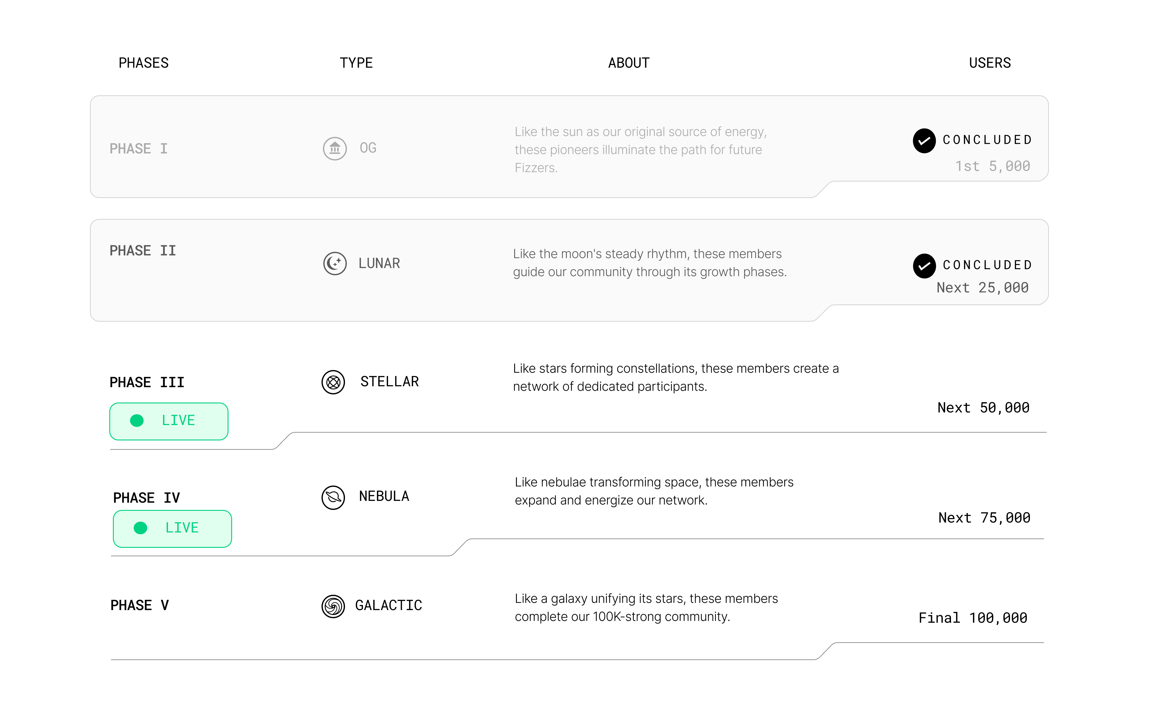Click the PHASES column header
Image resolution: width=1156 pixels, height=722 pixels.
(x=143, y=63)
